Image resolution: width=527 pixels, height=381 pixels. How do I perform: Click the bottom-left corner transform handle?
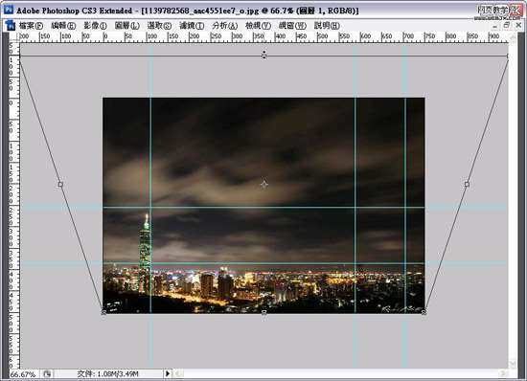coord(103,312)
